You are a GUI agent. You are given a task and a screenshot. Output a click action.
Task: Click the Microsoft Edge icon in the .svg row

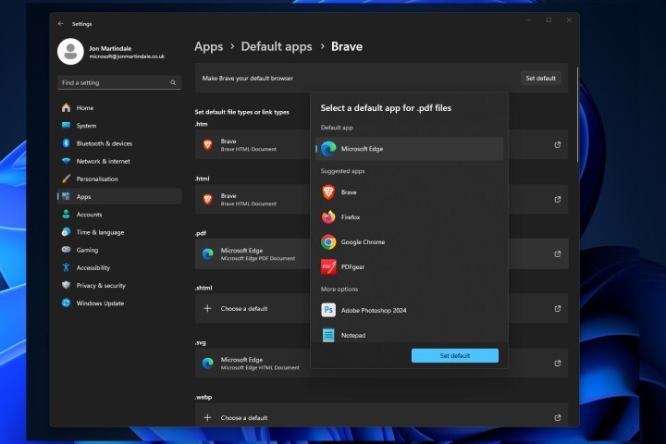(208, 364)
